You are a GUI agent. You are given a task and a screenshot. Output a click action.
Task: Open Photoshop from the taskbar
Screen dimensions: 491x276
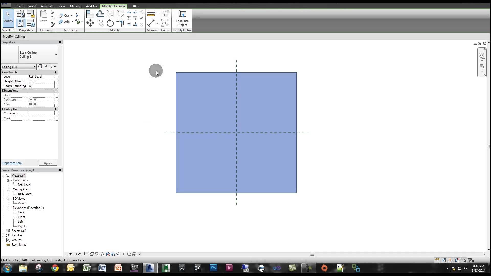point(214,268)
